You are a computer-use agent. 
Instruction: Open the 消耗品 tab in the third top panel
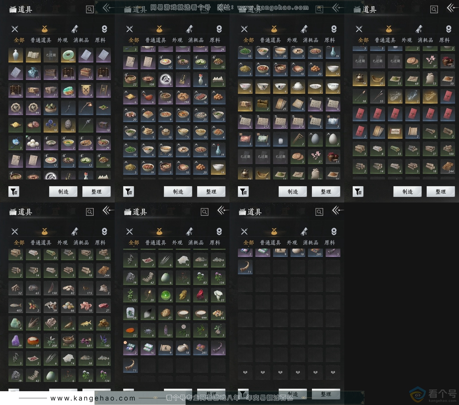[310, 40]
